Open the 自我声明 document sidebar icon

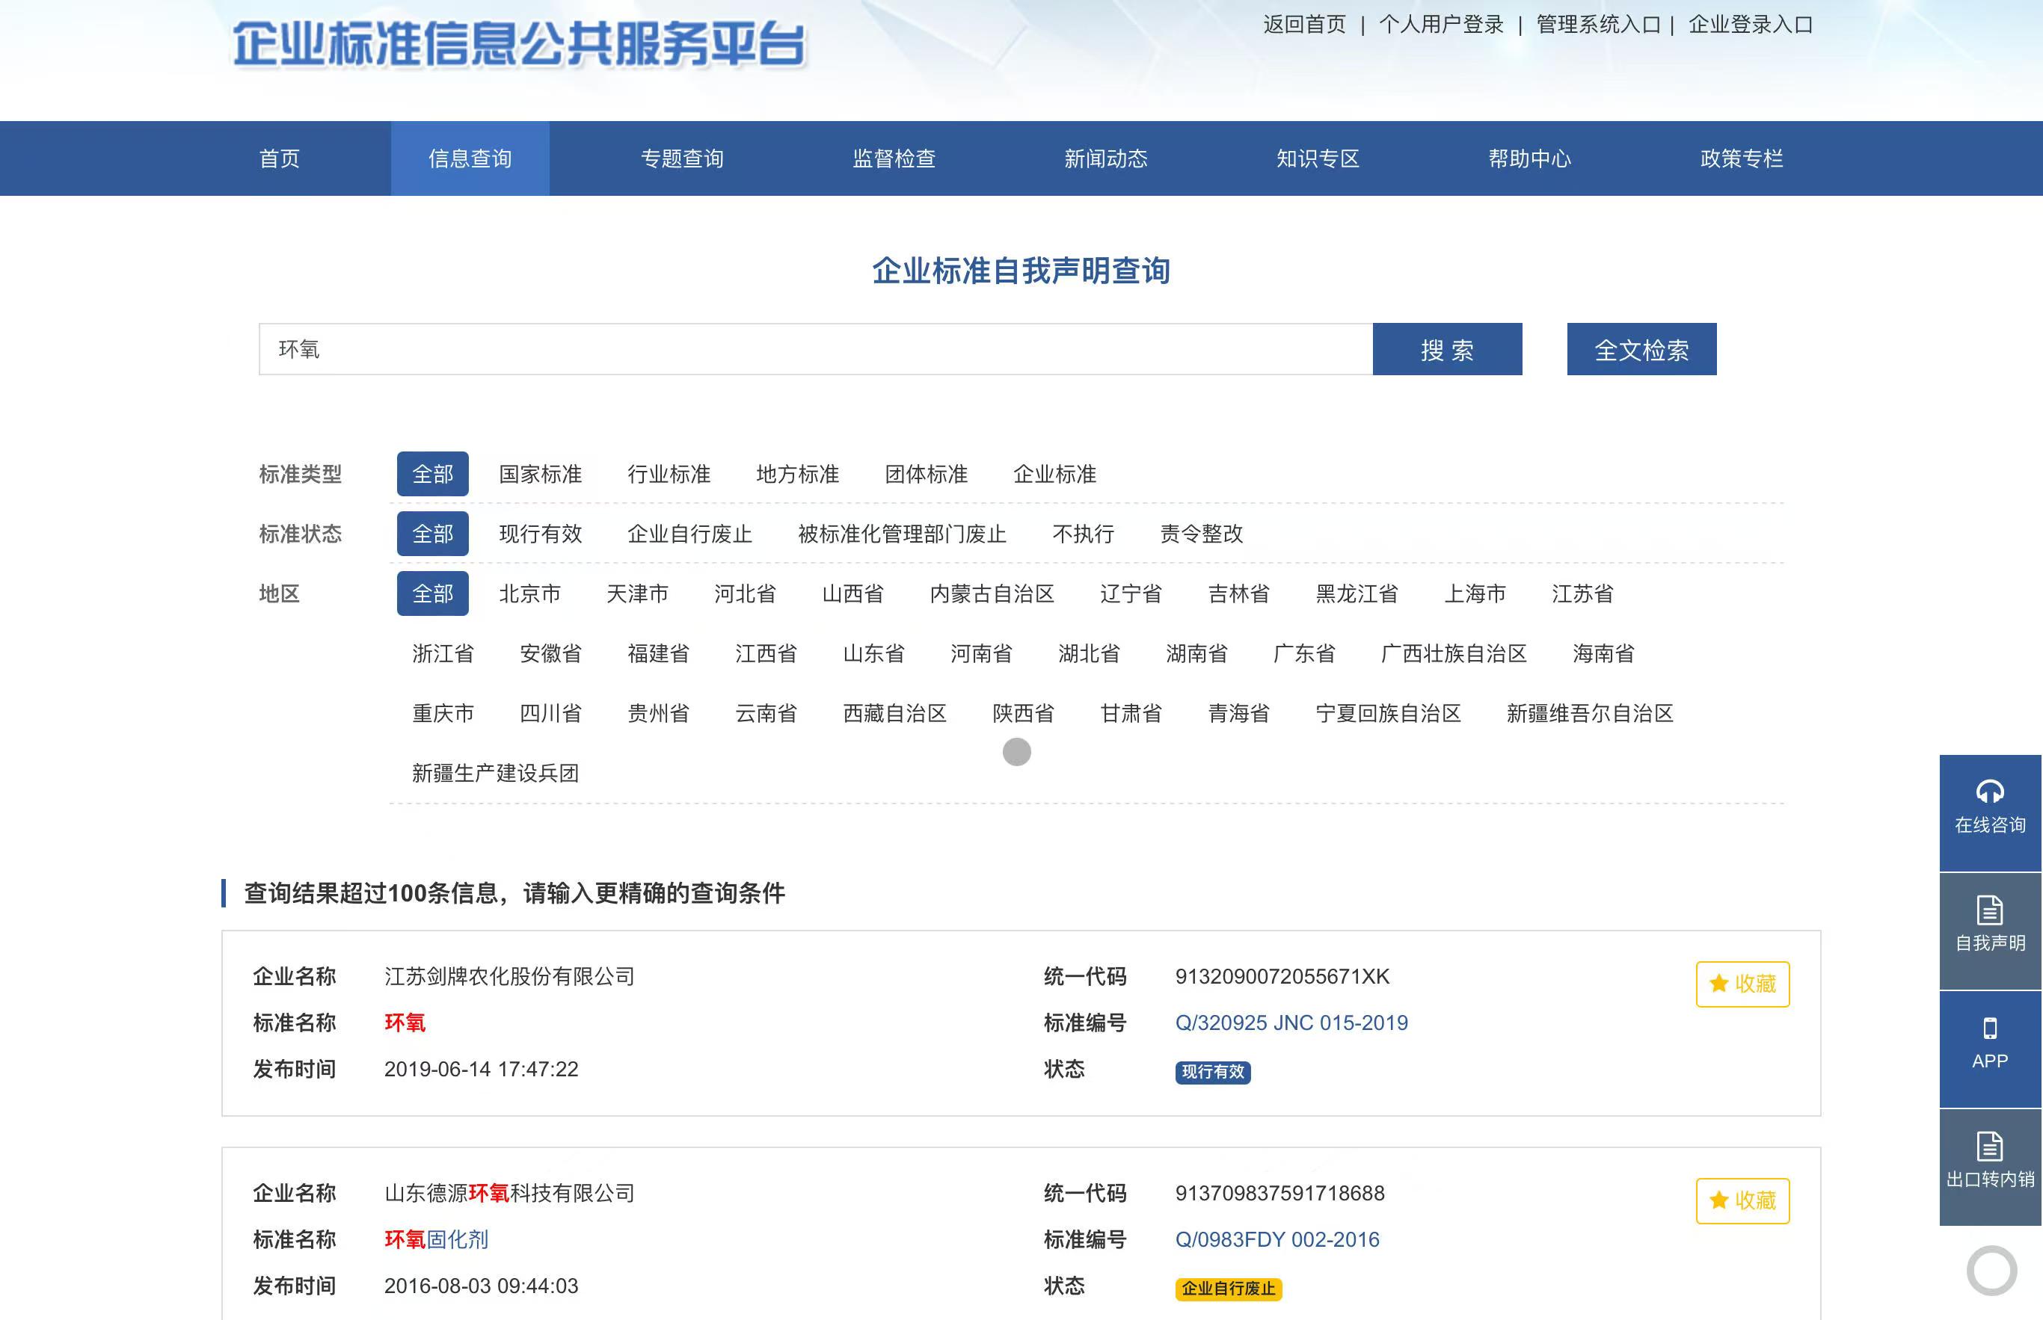coord(1990,931)
